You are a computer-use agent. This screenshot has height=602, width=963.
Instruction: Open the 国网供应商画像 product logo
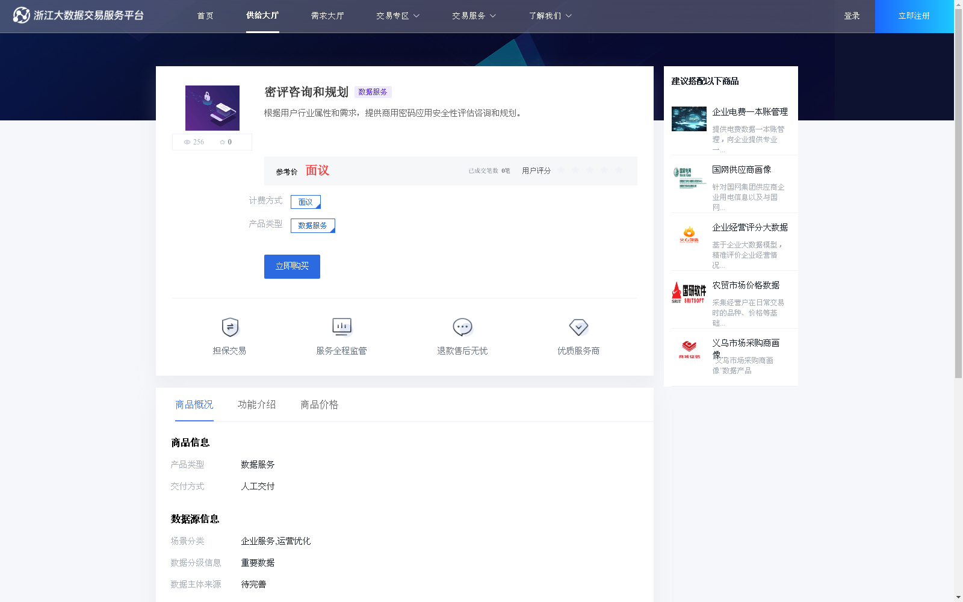coord(689,178)
